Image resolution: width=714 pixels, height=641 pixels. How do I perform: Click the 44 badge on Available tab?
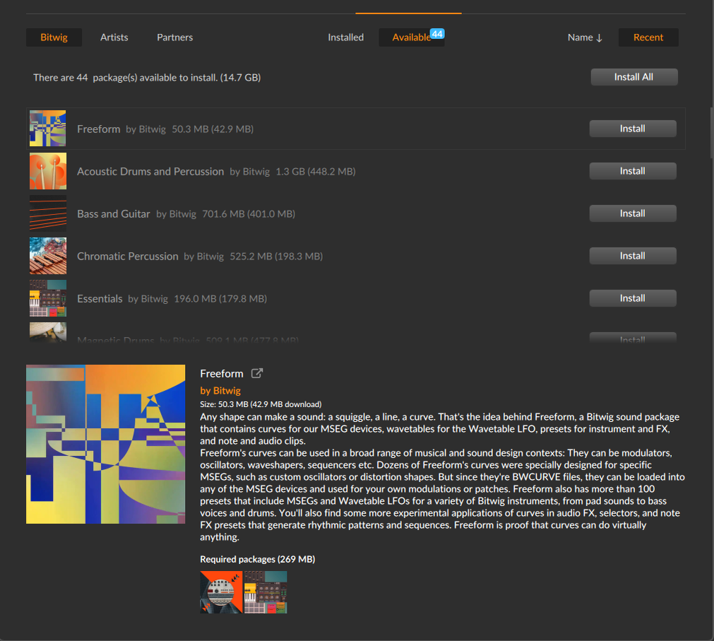point(437,34)
